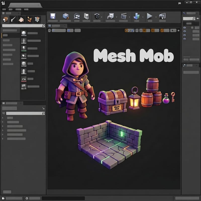
Task: Toggle the orange triangle angle snapping button
Action: point(153,30)
